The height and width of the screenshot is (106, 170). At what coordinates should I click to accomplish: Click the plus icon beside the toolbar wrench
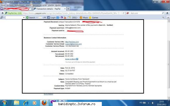point(168,18)
